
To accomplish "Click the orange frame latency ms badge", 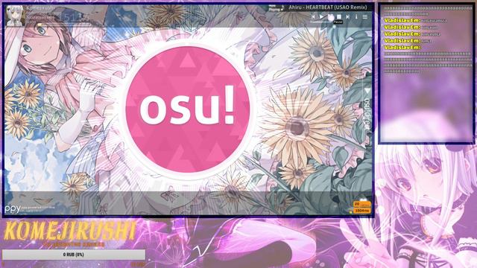I will click(361, 211).
